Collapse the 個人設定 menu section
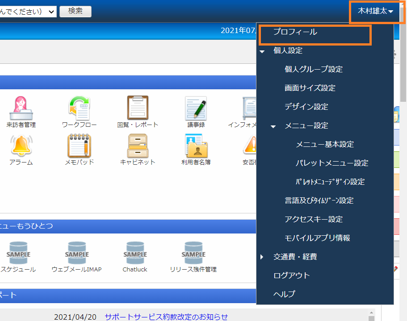Screen dimensions: 407x321 pos(262,51)
